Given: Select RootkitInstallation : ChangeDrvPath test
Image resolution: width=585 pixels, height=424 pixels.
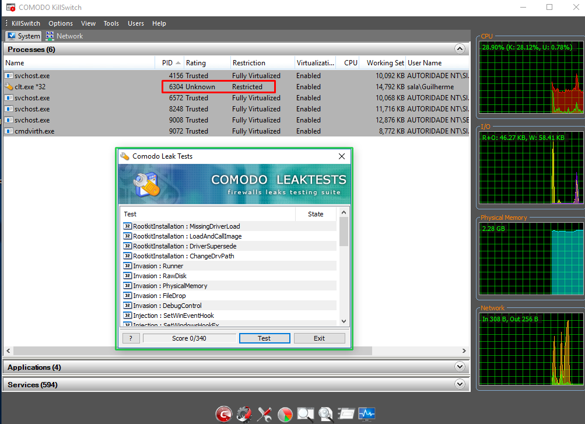Looking at the screenshot, I should pos(184,256).
